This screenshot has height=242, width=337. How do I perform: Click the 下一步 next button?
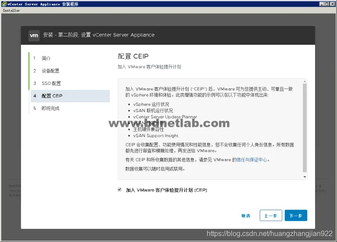[296, 215]
